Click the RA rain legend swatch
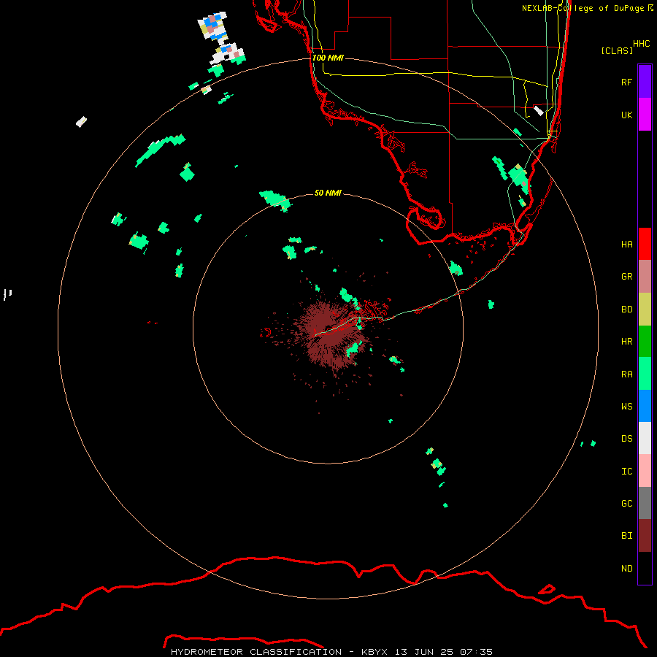 (x=645, y=374)
